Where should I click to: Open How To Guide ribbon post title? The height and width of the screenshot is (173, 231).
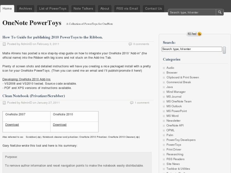pyautogui.click(x=52, y=37)
